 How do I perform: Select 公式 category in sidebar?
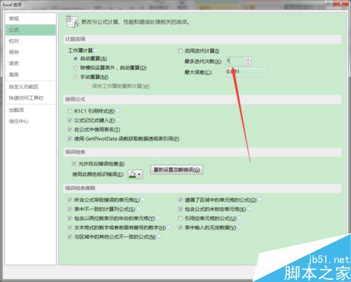(x=30, y=30)
